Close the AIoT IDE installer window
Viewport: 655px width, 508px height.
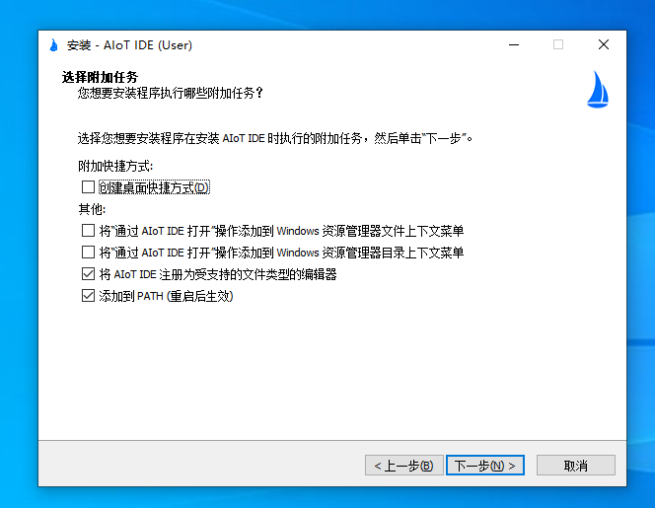(x=603, y=44)
